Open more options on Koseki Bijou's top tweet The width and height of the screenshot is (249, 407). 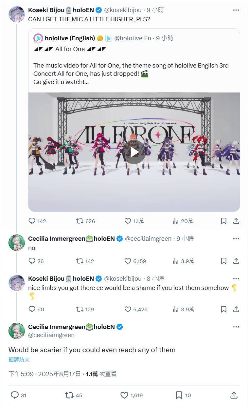[x=236, y=10]
